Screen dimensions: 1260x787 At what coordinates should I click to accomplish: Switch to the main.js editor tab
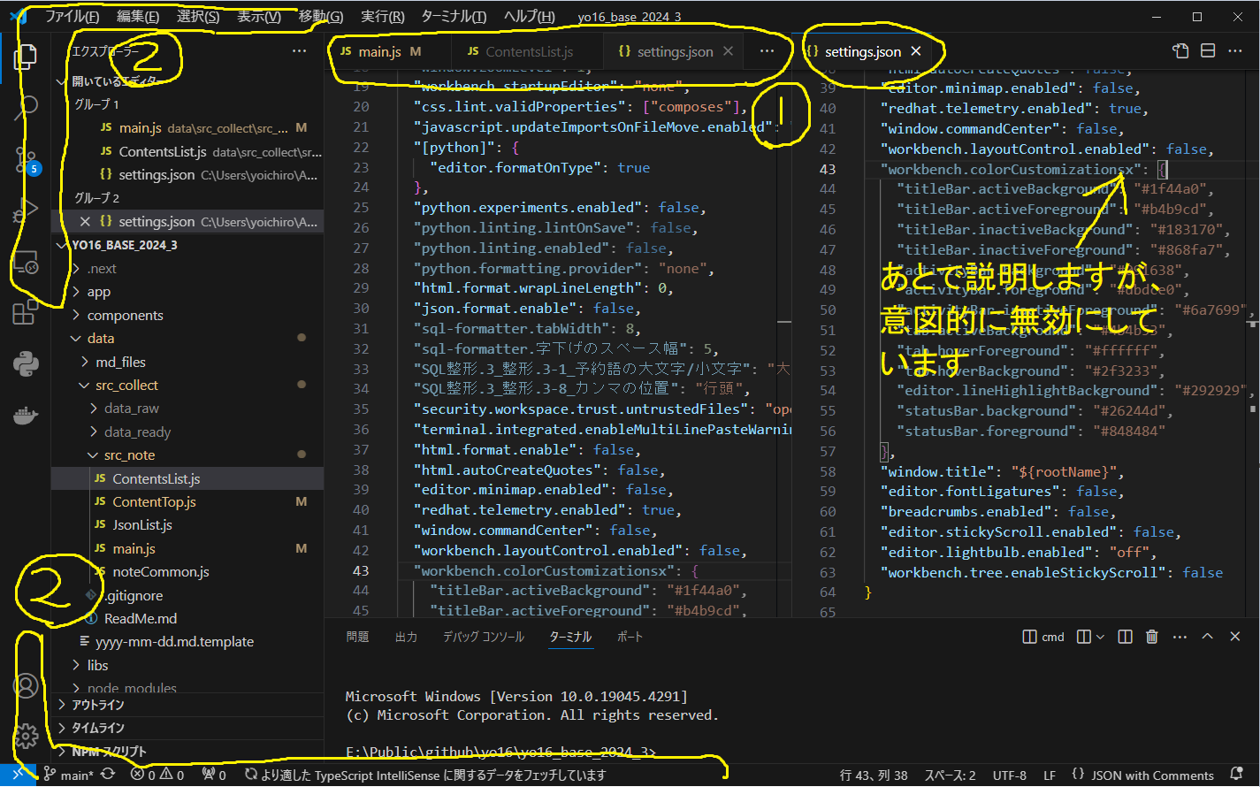(387, 52)
